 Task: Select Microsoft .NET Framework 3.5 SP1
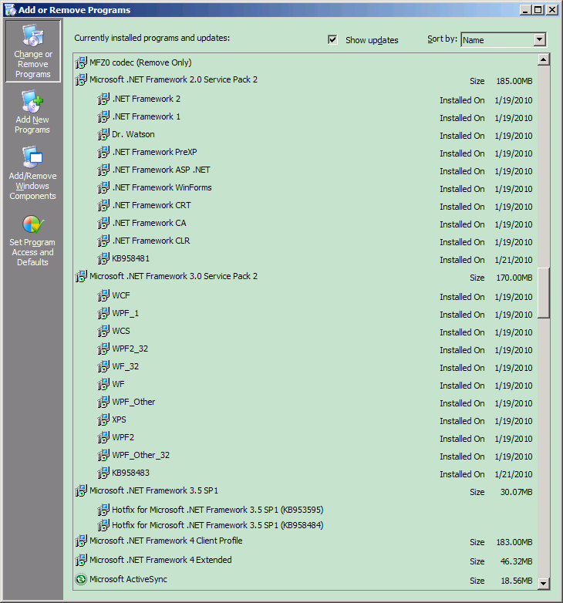(305, 491)
